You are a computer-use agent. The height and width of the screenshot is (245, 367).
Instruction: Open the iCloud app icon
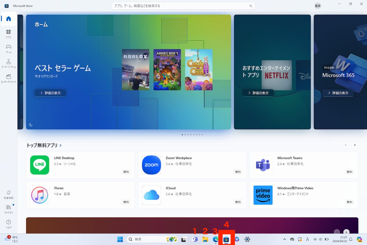[151, 195]
